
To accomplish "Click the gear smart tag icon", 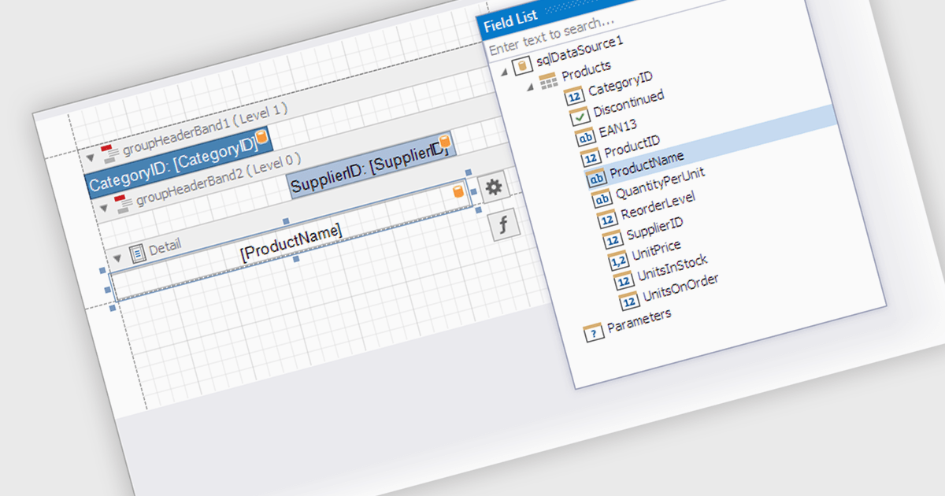I will click(x=494, y=187).
